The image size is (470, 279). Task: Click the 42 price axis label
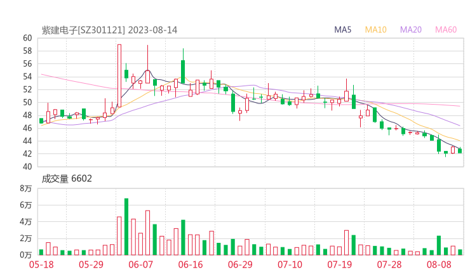27,154
